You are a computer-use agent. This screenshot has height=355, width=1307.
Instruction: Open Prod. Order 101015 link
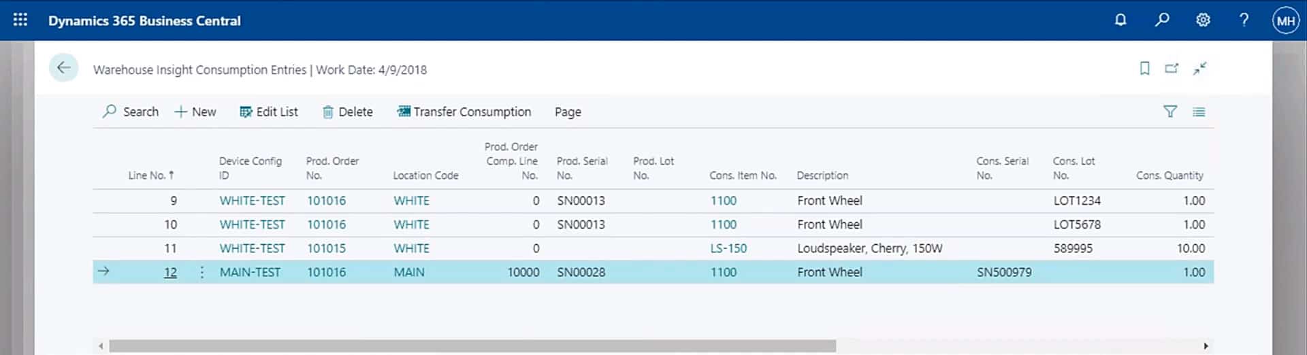(x=326, y=248)
